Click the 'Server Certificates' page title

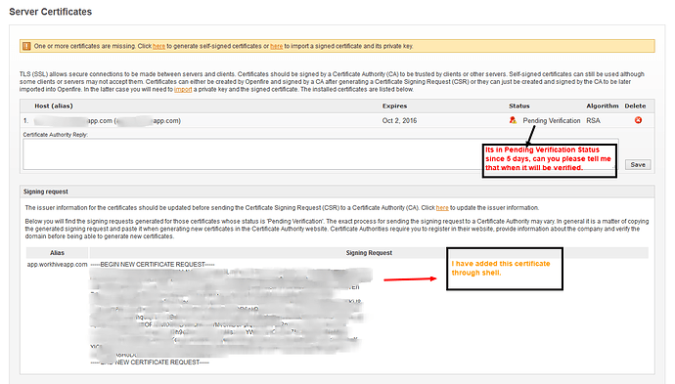50,12
